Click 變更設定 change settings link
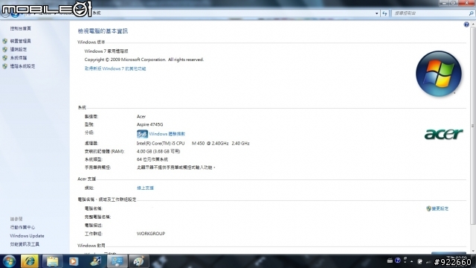The height and width of the screenshot is (268, 476). [440, 208]
